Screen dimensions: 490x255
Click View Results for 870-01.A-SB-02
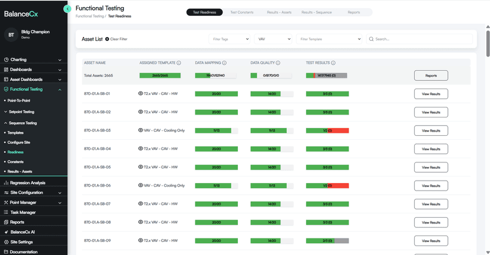[430, 112]
